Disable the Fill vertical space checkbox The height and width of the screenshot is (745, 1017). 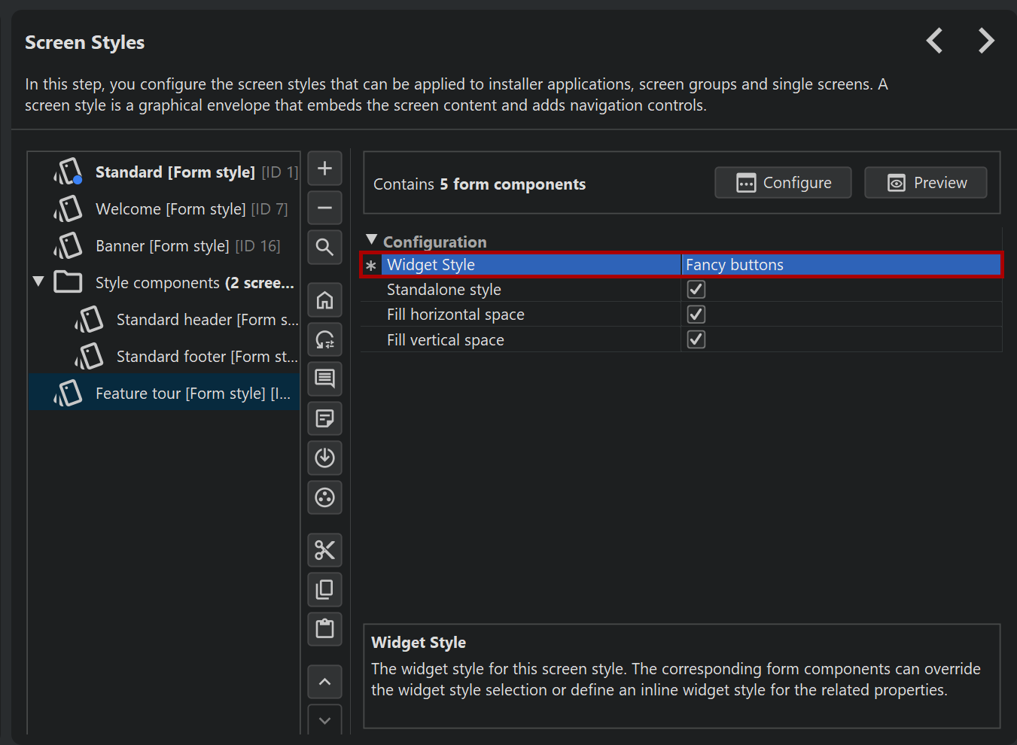click(x=696, y=340)
